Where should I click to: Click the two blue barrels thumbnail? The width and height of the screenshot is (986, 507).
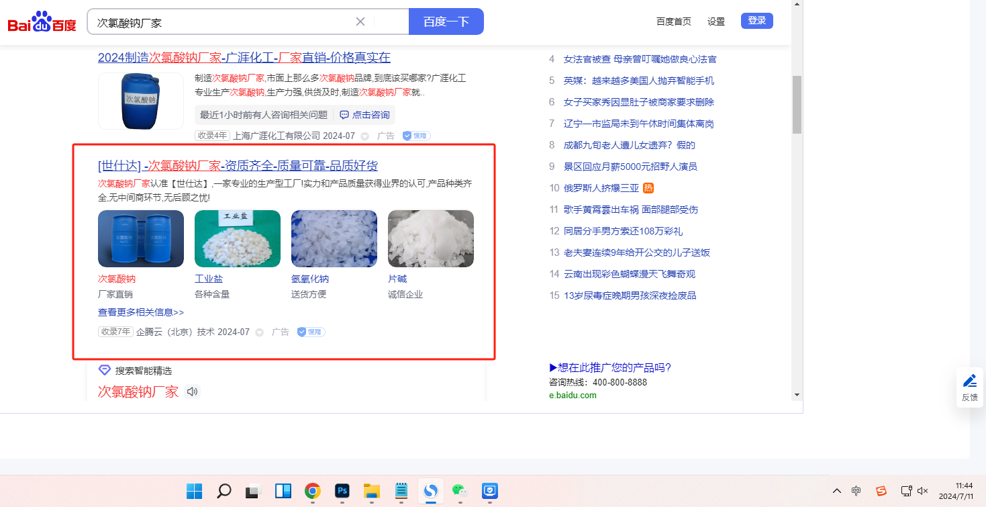pos(141,239)
